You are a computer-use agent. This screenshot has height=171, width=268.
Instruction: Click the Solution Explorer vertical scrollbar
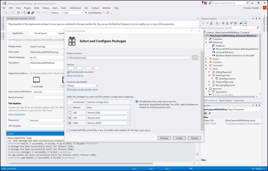tap(260, 56)
